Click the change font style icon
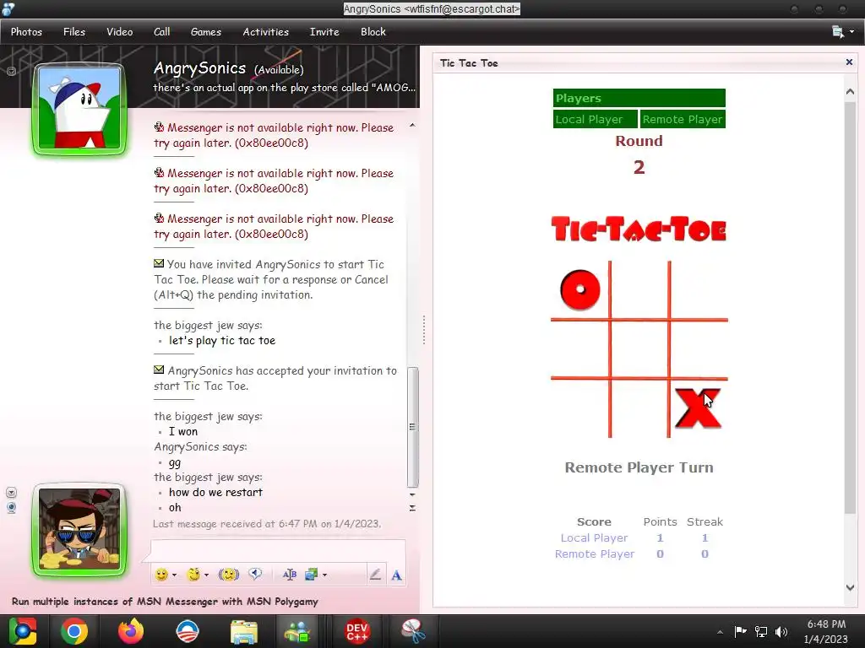 coord(290,575)
